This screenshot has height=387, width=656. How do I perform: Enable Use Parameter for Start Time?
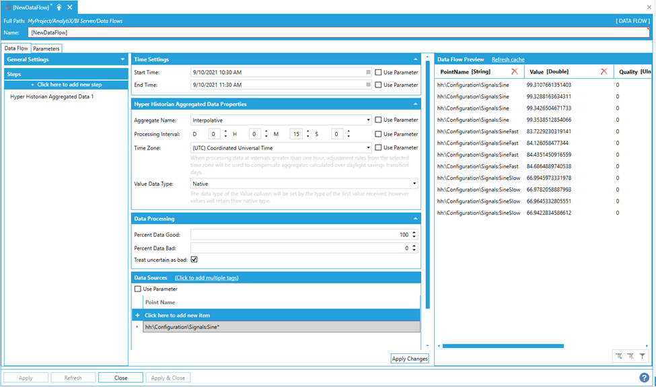[379, 72]
